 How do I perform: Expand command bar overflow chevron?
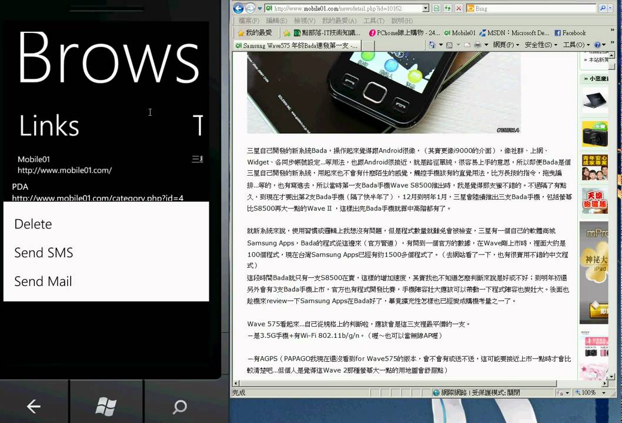pos(612,42)
